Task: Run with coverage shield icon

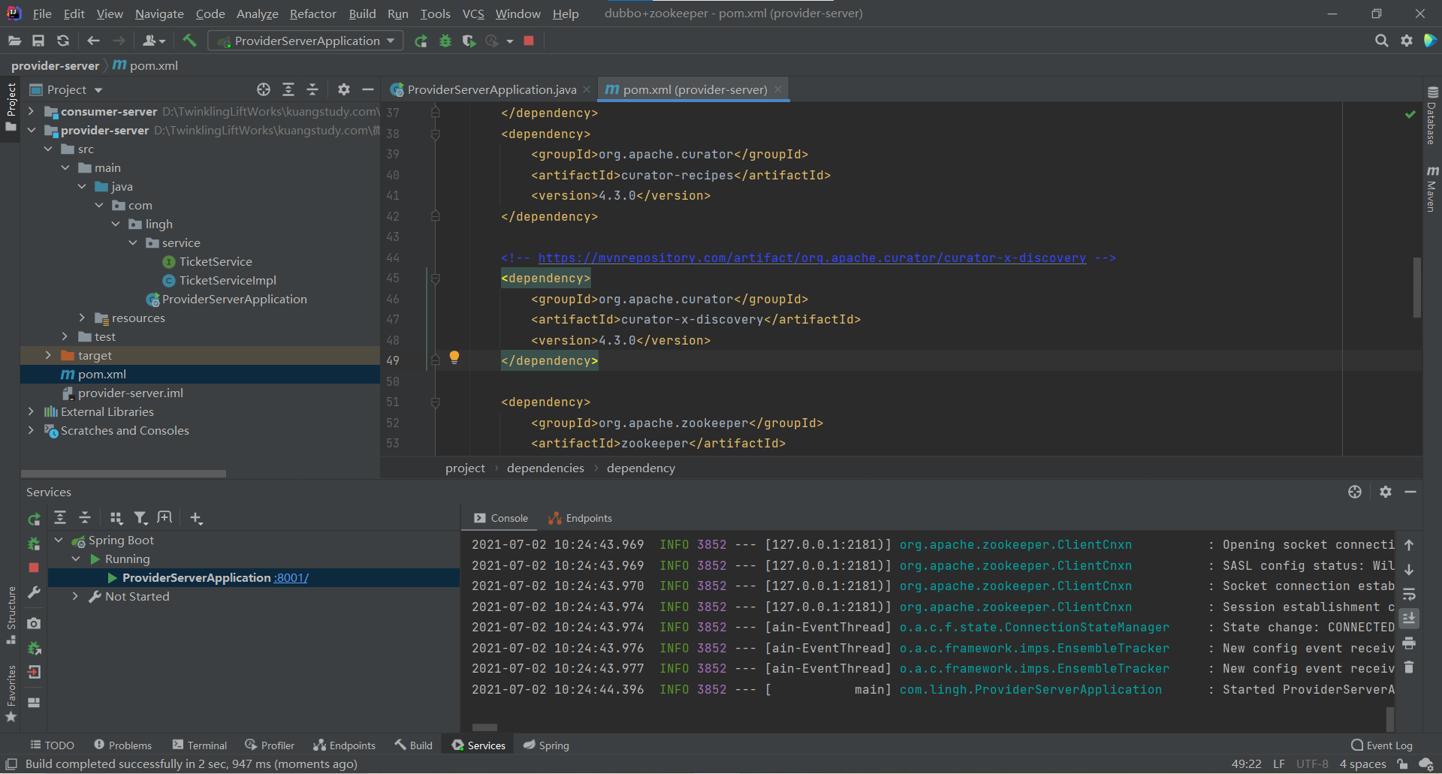Action: (x=469, y=41)
